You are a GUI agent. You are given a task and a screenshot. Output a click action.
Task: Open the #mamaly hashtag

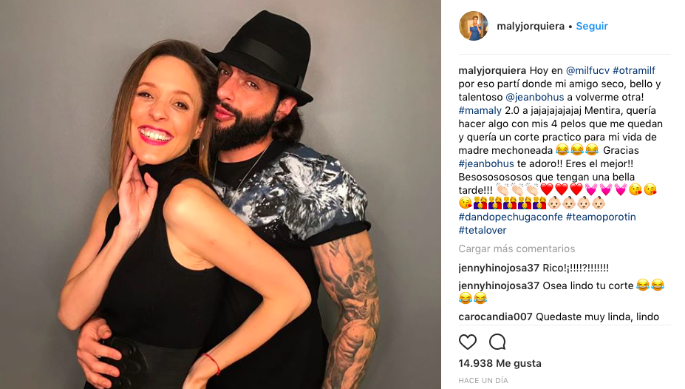(x=480, y=110)
